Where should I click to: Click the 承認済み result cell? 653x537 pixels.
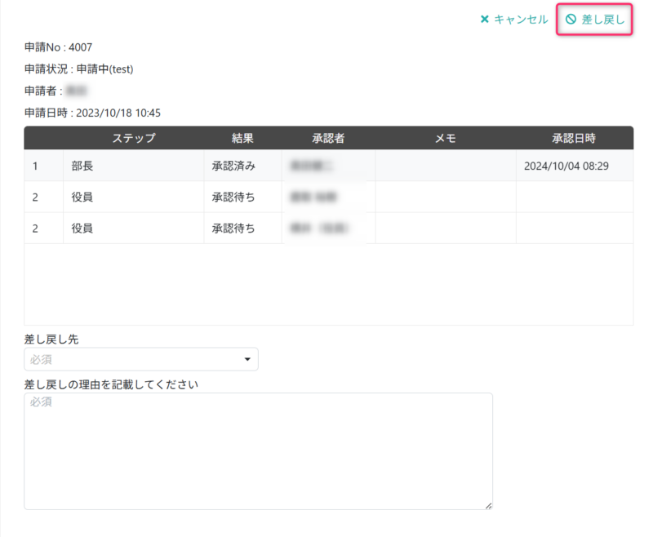click(242, 166)
